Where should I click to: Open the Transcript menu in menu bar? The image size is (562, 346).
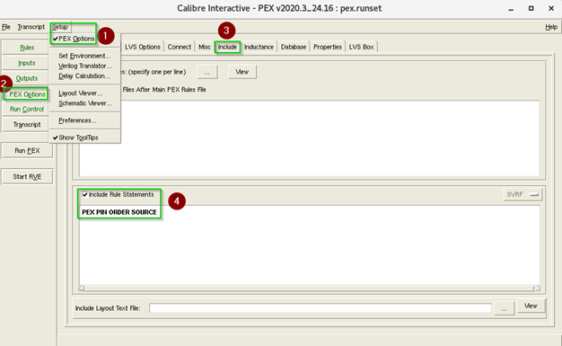point(31,27)
